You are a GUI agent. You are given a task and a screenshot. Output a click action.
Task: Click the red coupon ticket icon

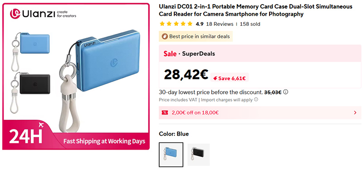pos(165,112)
